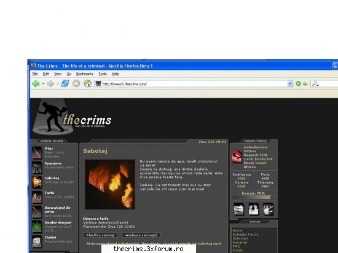The image size is (338, 253).
Task: Click the Schimba Parola link
Action: point(246,235)
